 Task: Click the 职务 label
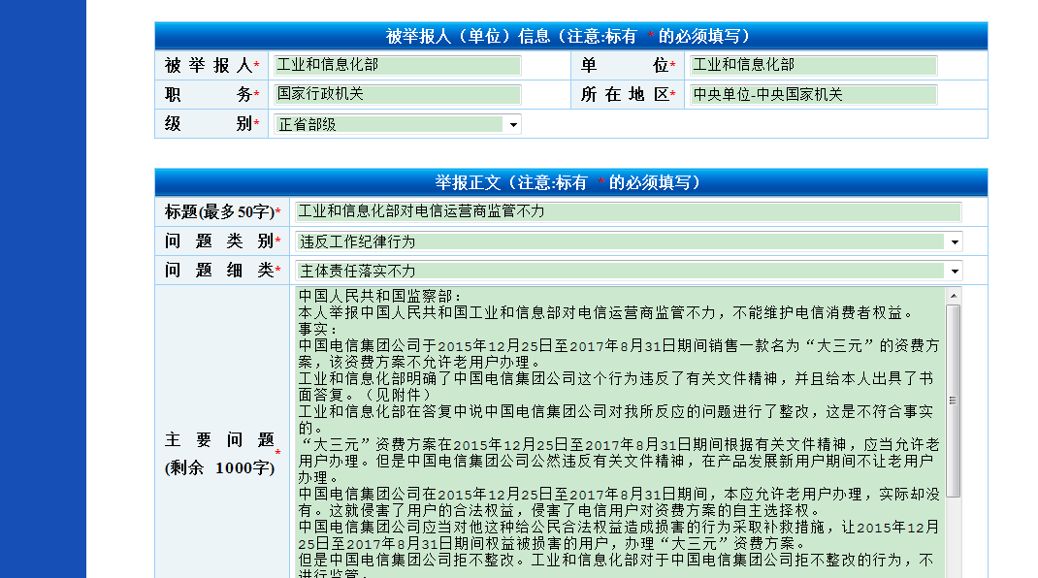coord(209,95)
